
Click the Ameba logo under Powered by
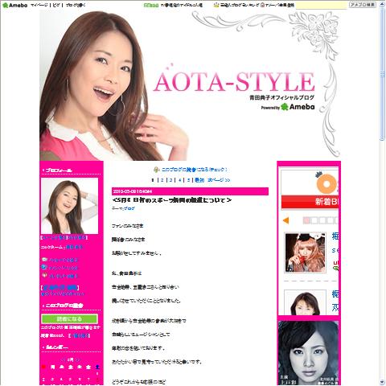(x=298, y=107)
